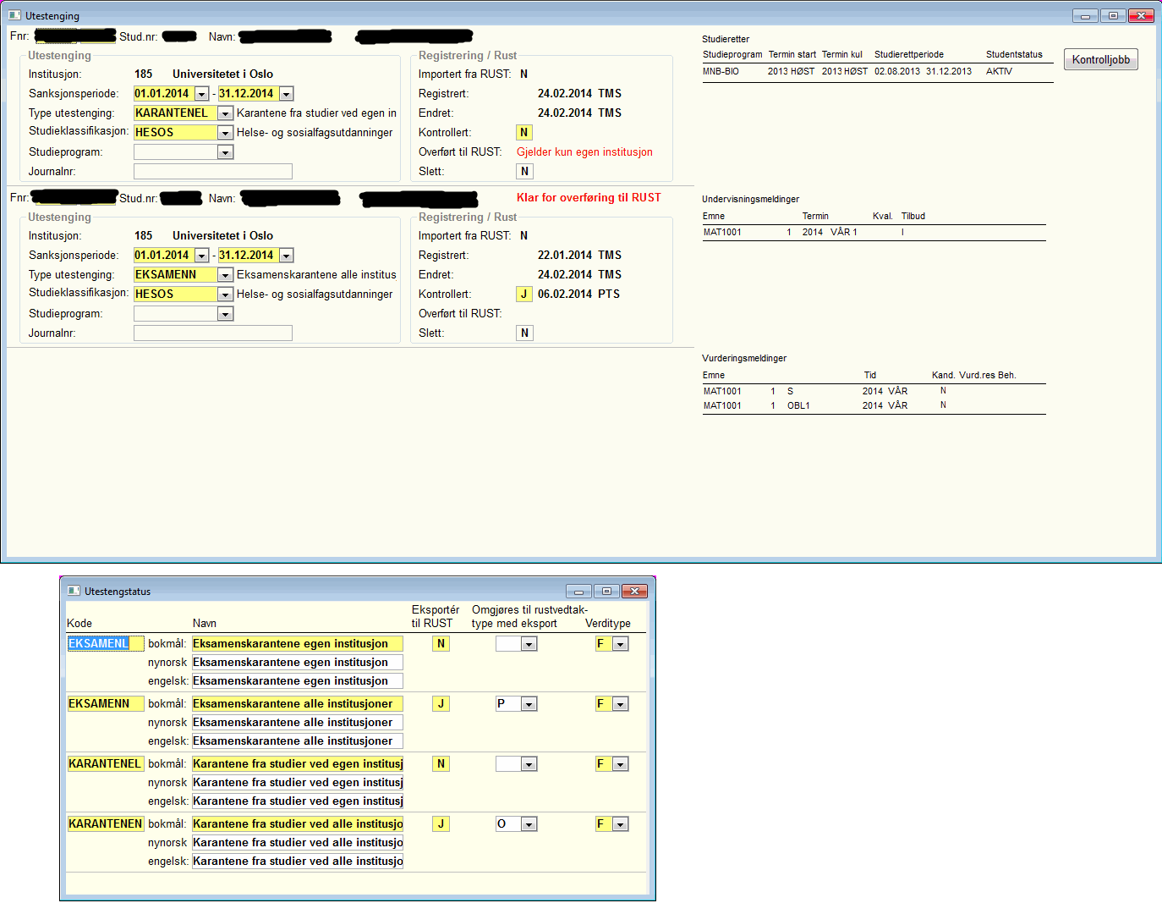Click the EKSAMENL code field

106,644
